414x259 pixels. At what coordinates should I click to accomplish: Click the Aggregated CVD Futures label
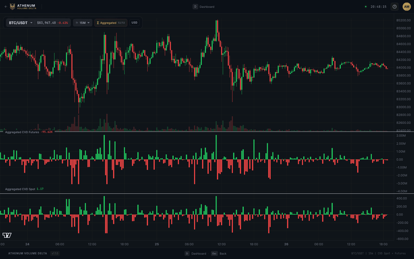pyautogui.click(x=22, y=132)
